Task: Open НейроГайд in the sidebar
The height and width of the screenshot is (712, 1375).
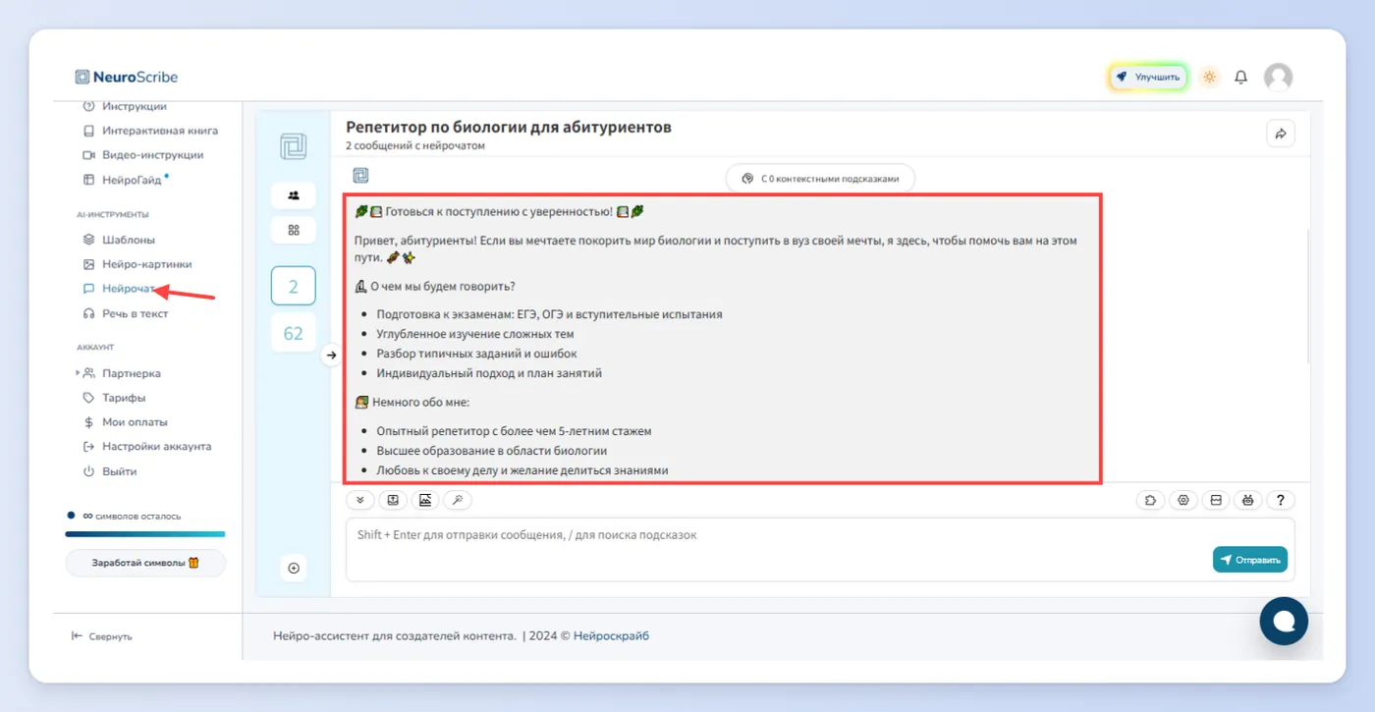Action: tap(126, 180)
